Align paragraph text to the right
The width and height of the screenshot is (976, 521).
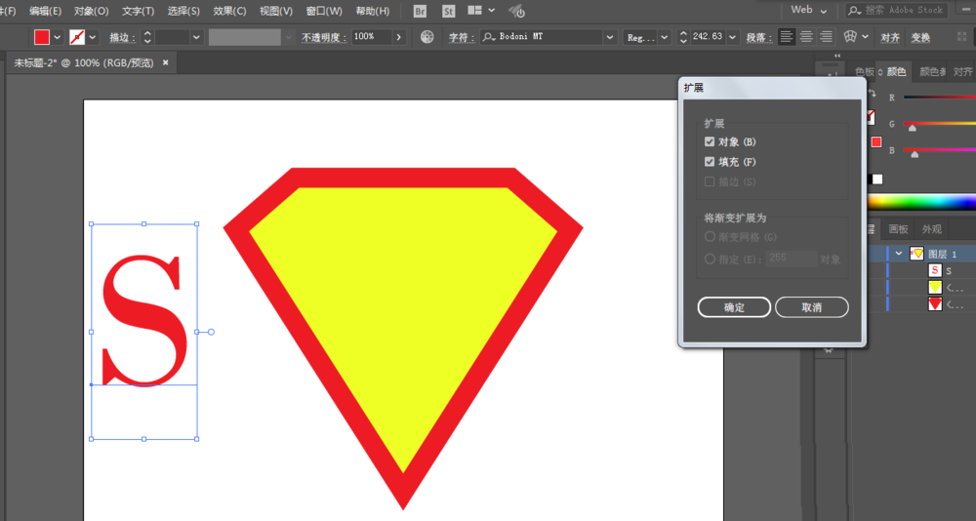pyautogui.click(x=826, y=37)
